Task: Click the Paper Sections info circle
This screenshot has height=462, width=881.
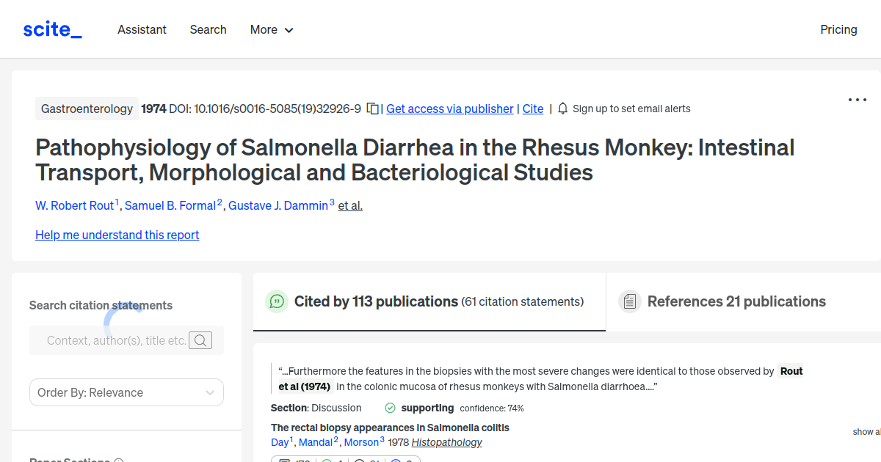Action: point(118,459)
